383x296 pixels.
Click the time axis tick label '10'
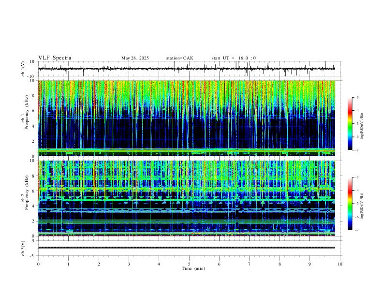(x=340, y=264)
